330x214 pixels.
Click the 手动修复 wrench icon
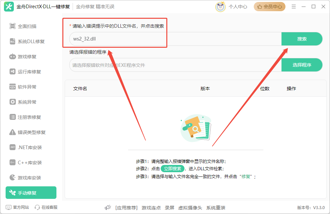[x=13, y=193]
